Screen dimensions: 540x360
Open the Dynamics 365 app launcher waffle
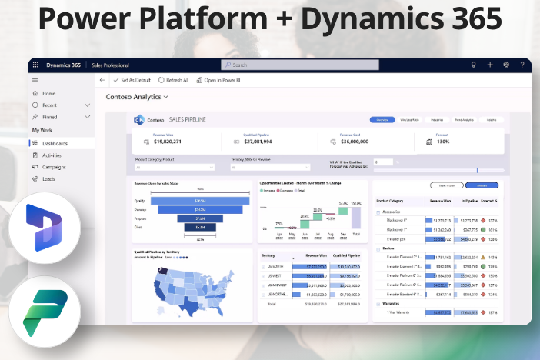(35, 65)
